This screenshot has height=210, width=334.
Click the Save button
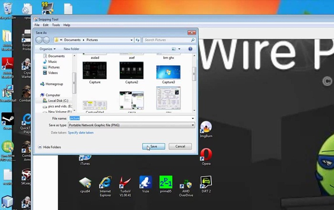pos(154,147)
